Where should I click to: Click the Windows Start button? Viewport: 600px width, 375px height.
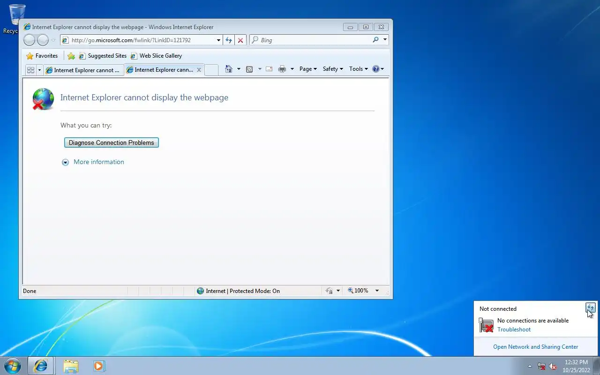[x=13, y=366]
